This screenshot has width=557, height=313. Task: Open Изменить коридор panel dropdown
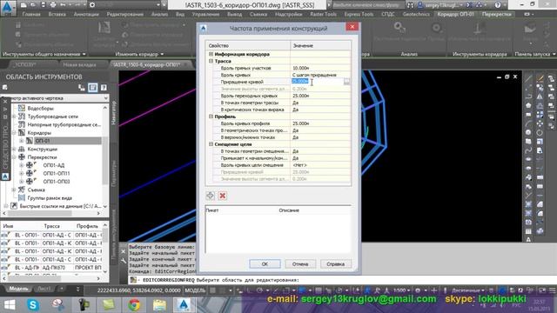pyautogui.click(x=162, y=54)
